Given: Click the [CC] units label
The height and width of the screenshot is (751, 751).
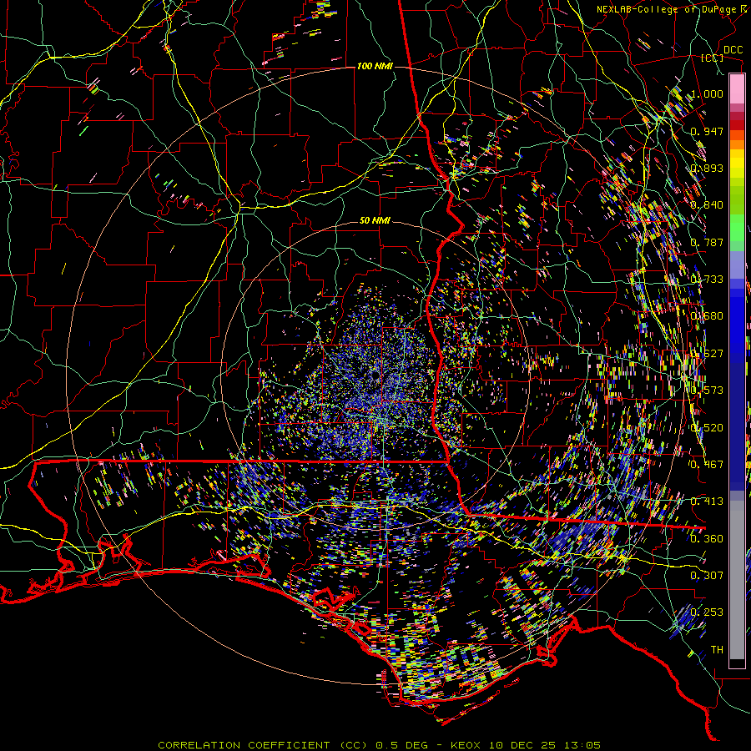Looking at the screenshot, I should pos(713,58).
